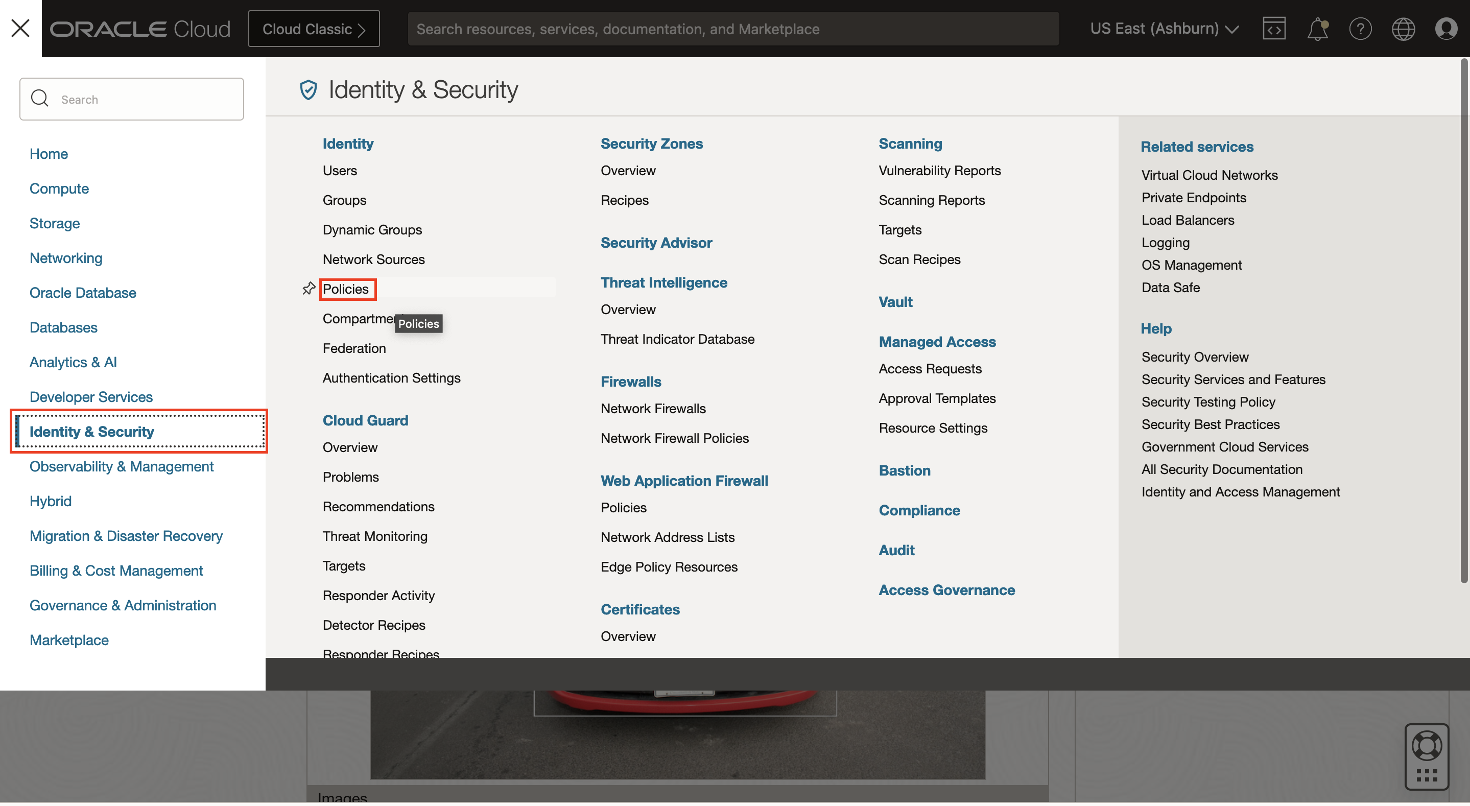
Task: Click the vertical scrollbar of the menu
Action: pyautogui.click(x=1464, y=320)
